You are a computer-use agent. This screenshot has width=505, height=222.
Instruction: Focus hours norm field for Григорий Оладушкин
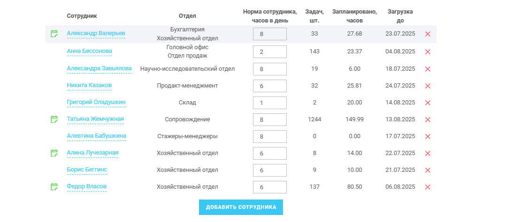click(270, 103)
